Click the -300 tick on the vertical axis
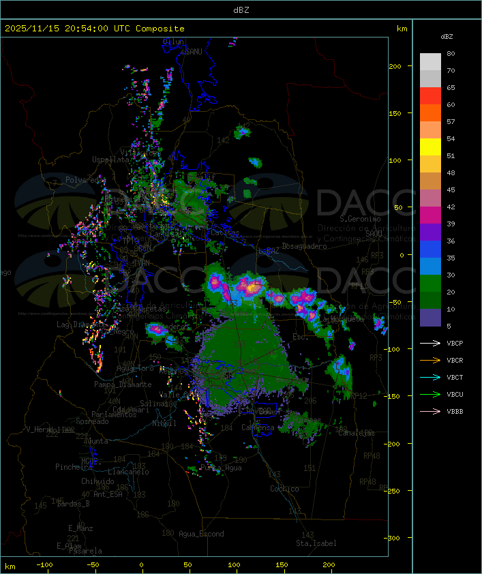The width and height of the screenshot is (482, 574). (x=393, y=538)
